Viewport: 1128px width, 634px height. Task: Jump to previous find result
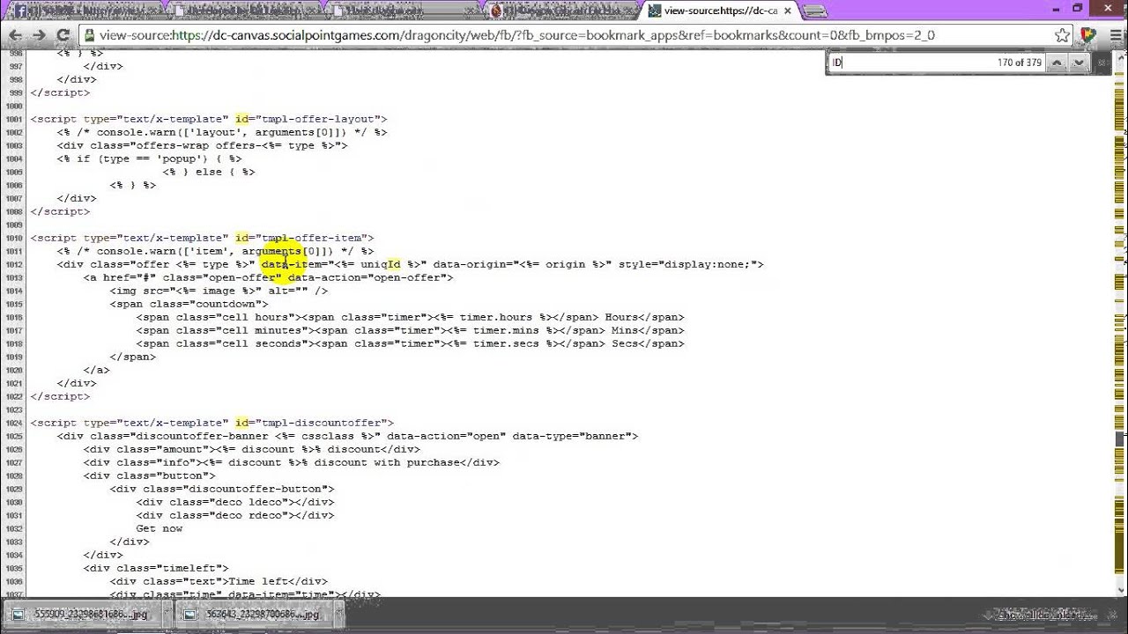click(x=1056, y=63)
